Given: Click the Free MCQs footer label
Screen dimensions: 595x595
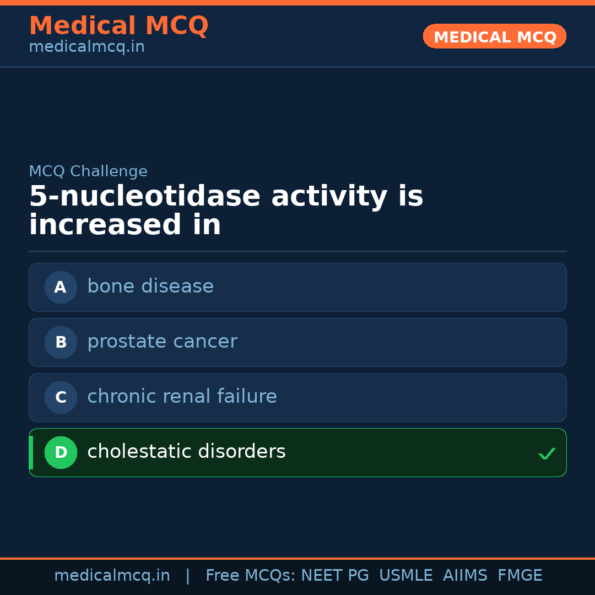Looking at the screenshot, I should [x=250, y=576].
